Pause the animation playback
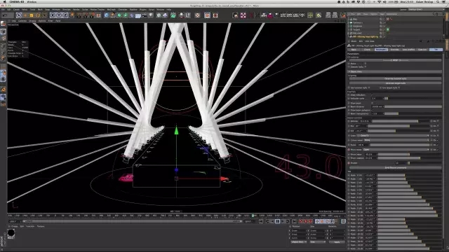The width and height of the screenshot is (449, 252). (x=278, y=221)
